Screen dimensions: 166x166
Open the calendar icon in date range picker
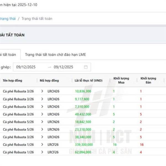pyautogui.click(x=86, y=67)
